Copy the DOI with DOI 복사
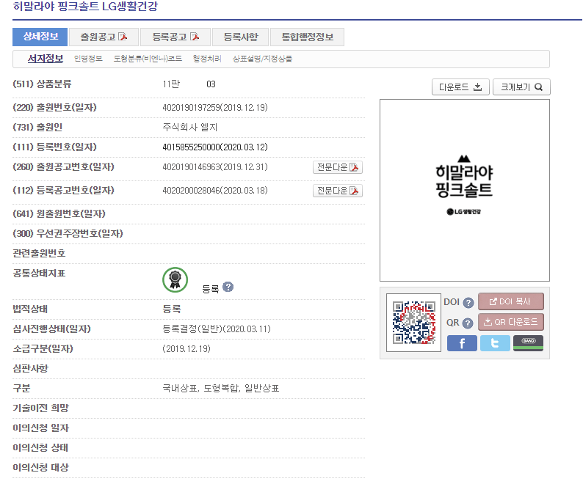The width and height of the screenshot is (583, 484). [511, 302]
